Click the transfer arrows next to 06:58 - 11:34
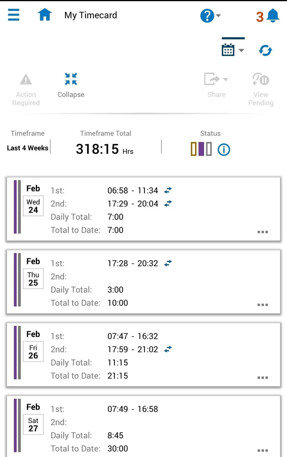 tap(168, 190)
